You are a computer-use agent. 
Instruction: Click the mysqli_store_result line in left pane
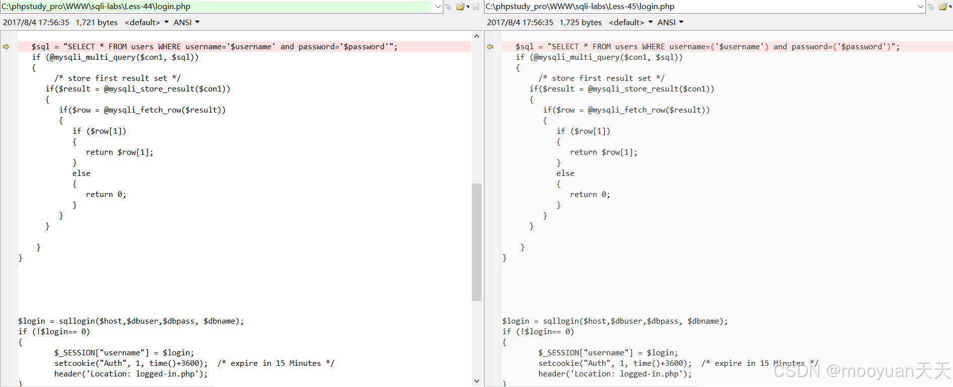tap(138, 89)
